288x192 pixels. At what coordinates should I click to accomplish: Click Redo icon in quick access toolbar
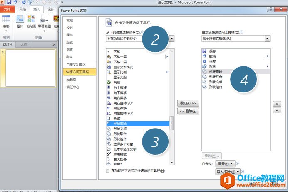pos(24,2)
